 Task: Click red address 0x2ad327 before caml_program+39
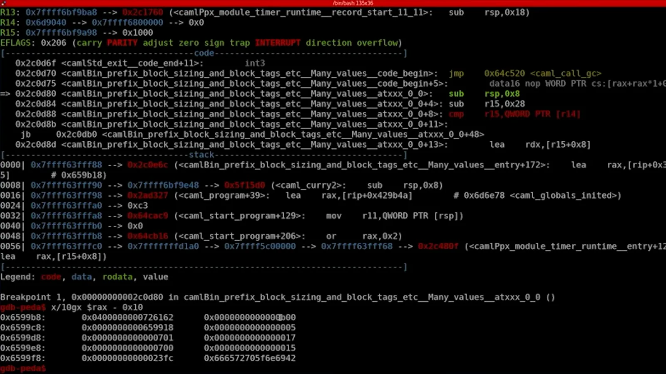[148, 196]
